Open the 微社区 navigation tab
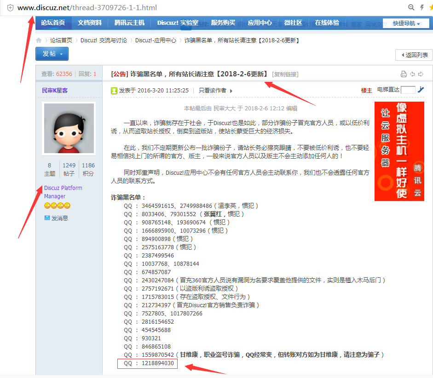The image size is (433, 378). point(293,23)
